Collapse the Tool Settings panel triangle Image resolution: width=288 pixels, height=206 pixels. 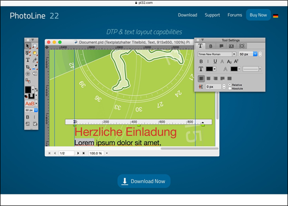tap(203, 40)
